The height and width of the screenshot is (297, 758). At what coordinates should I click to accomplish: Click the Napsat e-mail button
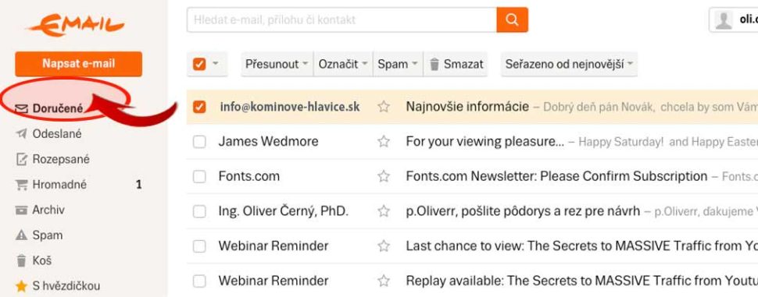pyautogui.click(x=78, y=64)
